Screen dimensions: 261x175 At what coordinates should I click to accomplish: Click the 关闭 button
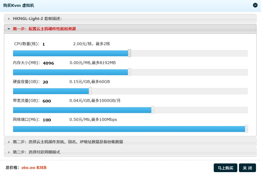(x=247, y=168)
